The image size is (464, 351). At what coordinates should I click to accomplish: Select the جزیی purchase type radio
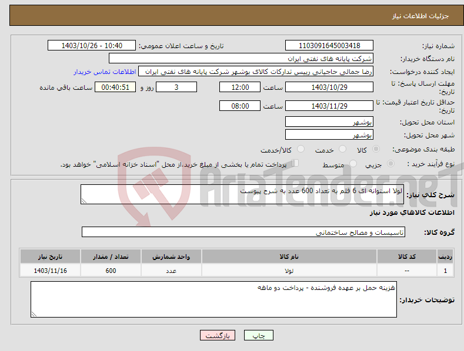point(390,163)
